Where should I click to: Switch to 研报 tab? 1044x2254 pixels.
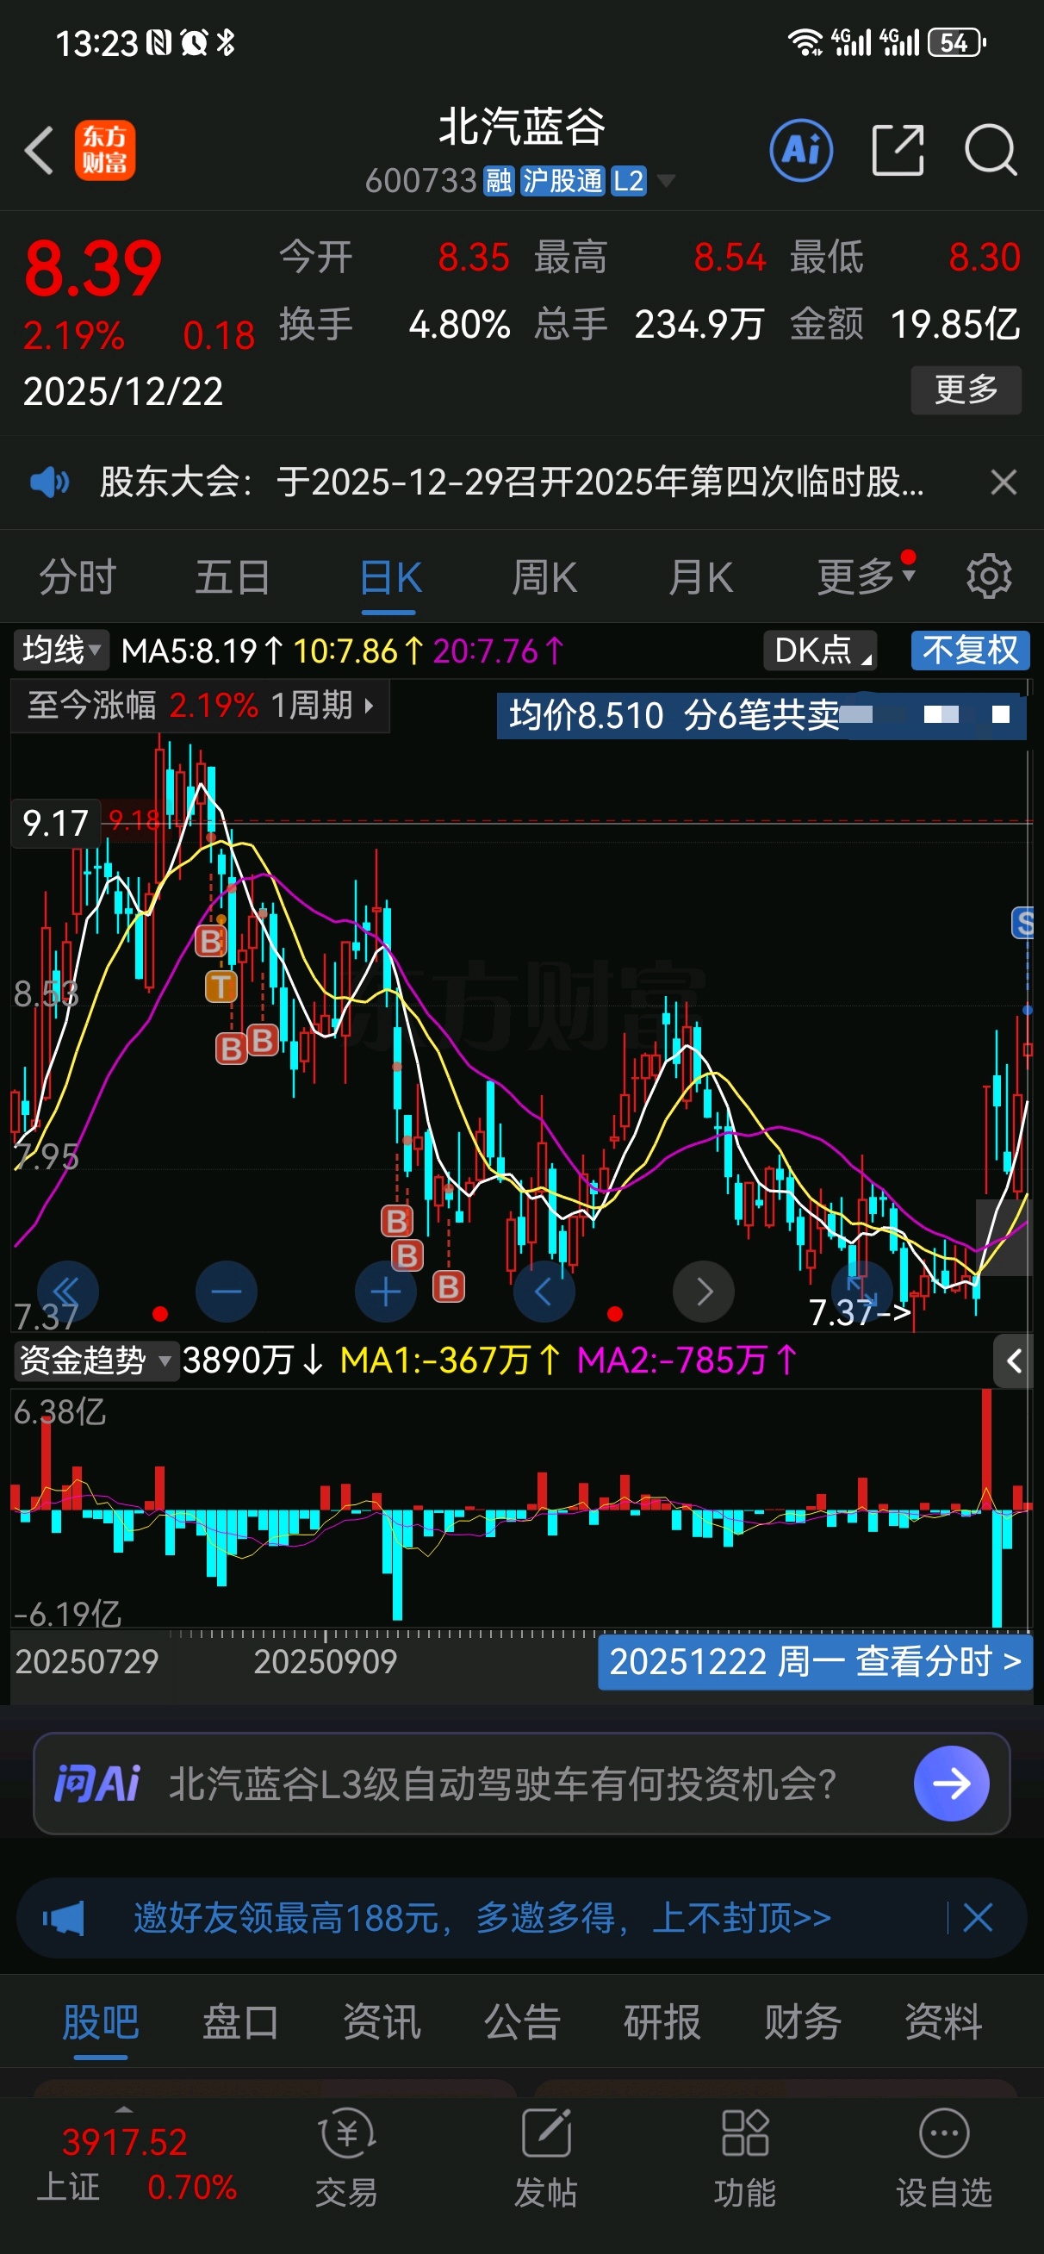662,2021
